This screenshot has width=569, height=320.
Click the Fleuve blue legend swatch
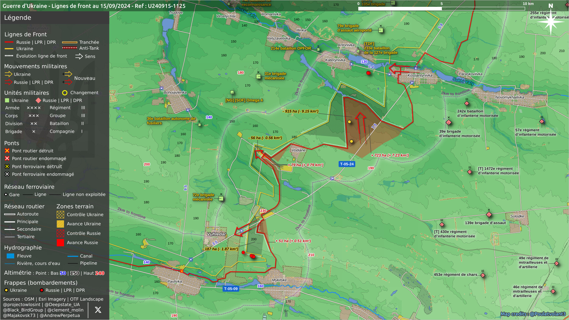coord(10,256)
